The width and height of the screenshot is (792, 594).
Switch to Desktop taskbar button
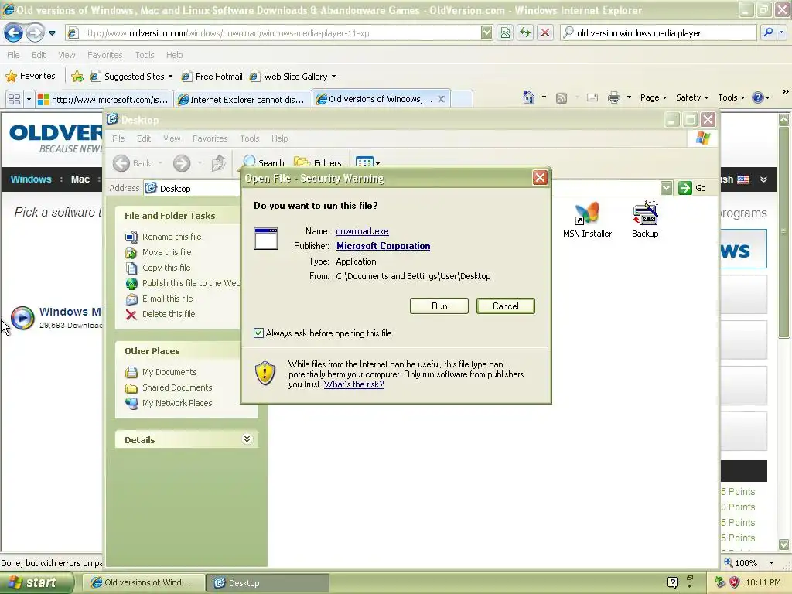268,583
